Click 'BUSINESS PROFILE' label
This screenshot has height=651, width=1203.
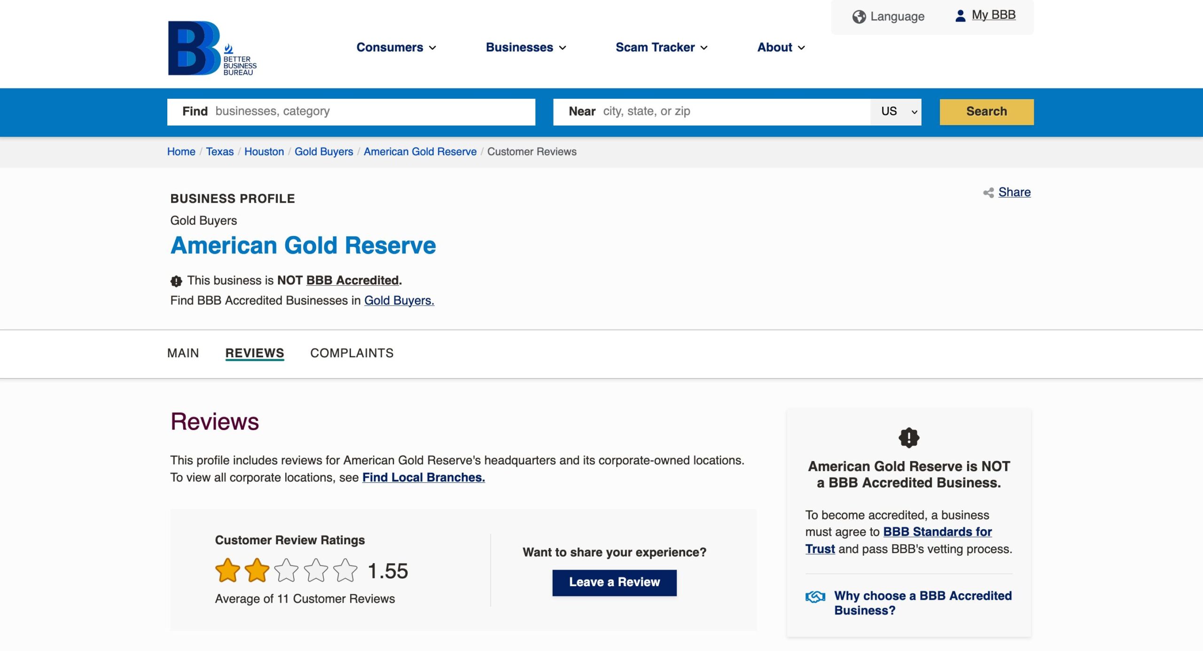233,198
